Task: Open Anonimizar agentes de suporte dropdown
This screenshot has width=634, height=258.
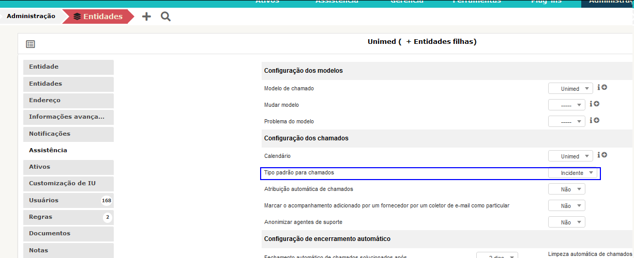Action: (567, 222)
